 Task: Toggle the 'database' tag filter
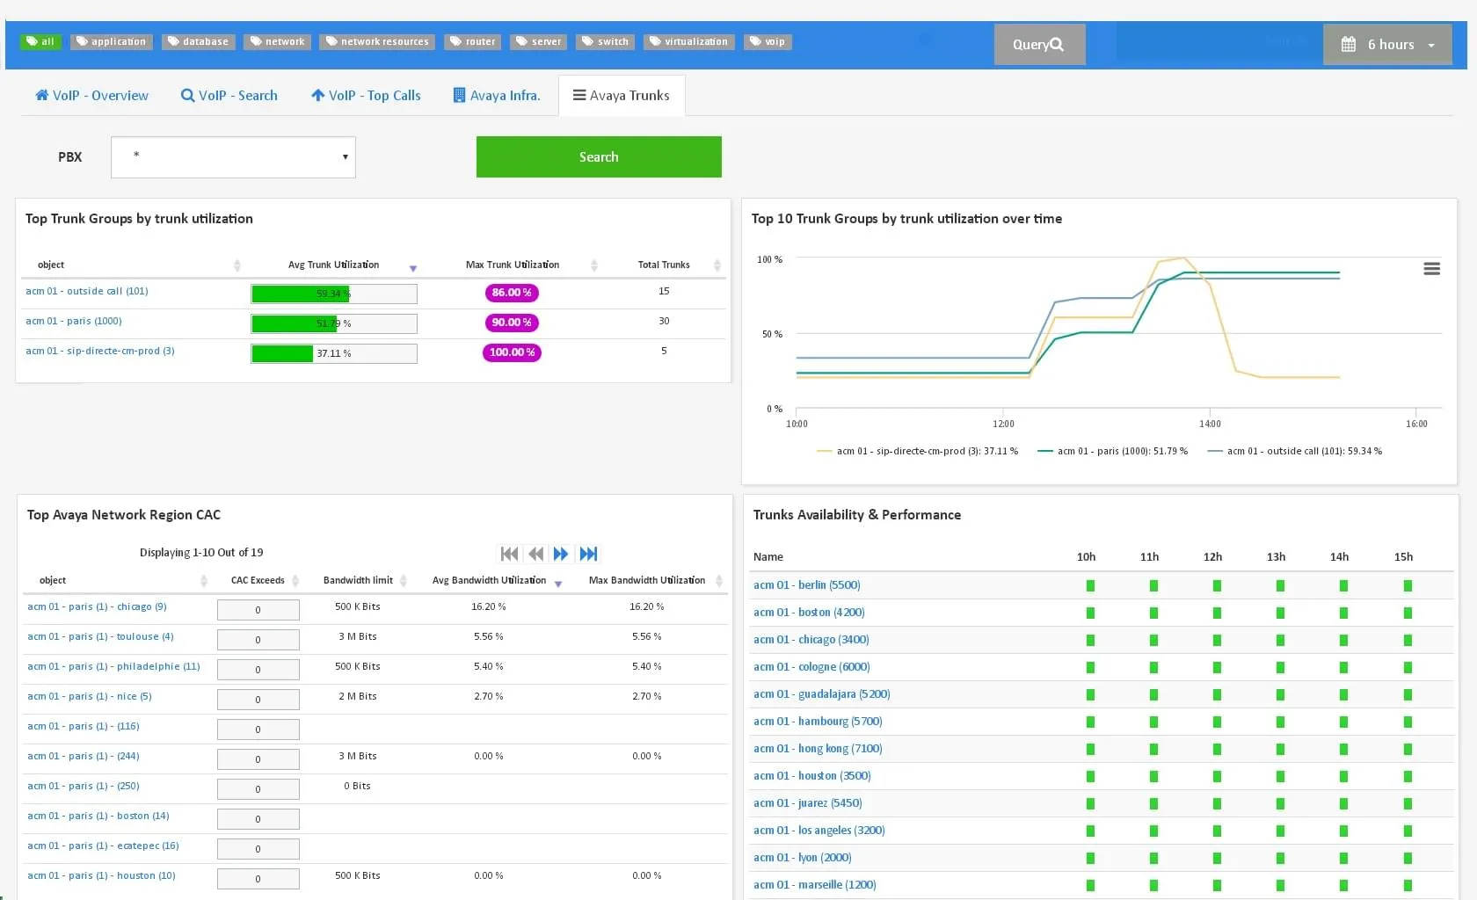pos(199,41)
